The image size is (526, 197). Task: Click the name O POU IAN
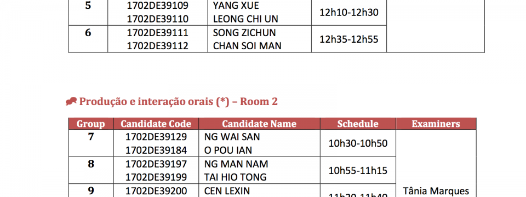point(228,150)
